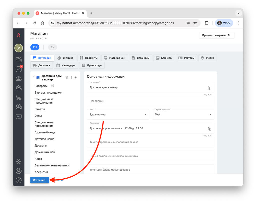Screen dimensions: 256x203
Task: Collapse the Доставка еды в номер category
Action: tap(34, 76)
